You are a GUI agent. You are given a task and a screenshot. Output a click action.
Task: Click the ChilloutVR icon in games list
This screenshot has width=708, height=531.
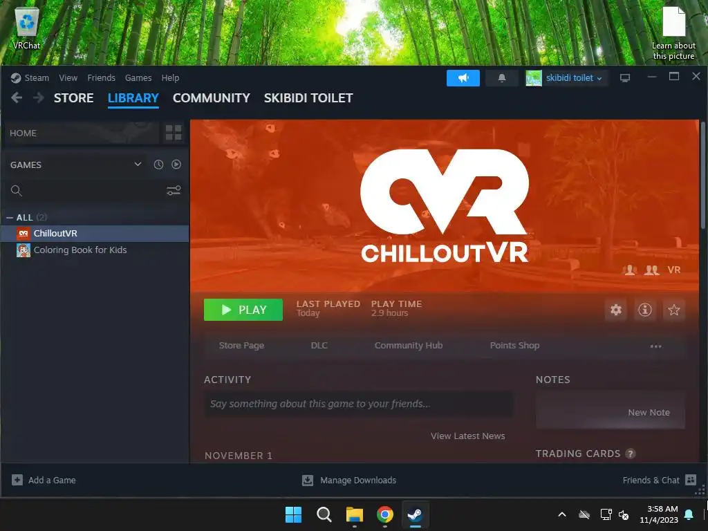tap(24, 234)
